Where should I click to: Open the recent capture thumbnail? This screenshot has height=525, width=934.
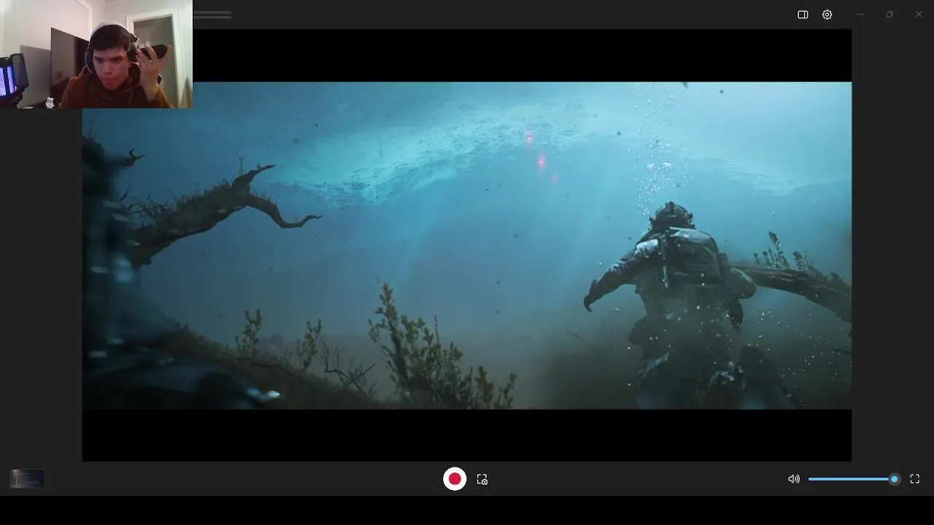27,478
